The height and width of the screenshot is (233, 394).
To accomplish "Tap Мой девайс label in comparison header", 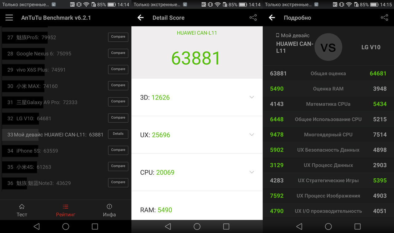I will [x=293, y=35].
